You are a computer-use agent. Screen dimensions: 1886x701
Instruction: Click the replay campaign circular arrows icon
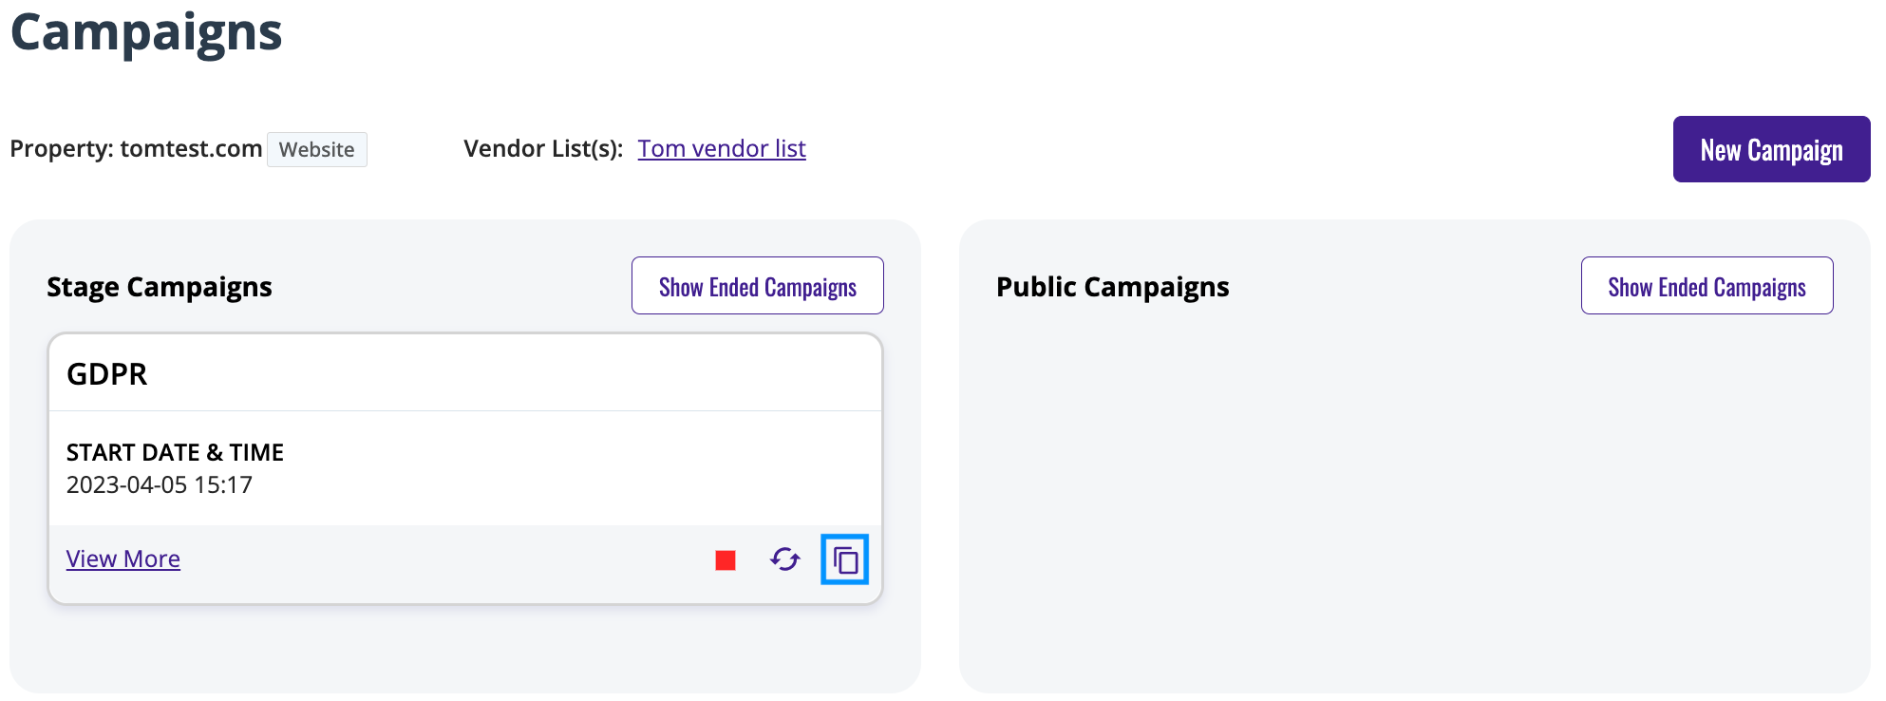tap(785, 559)
